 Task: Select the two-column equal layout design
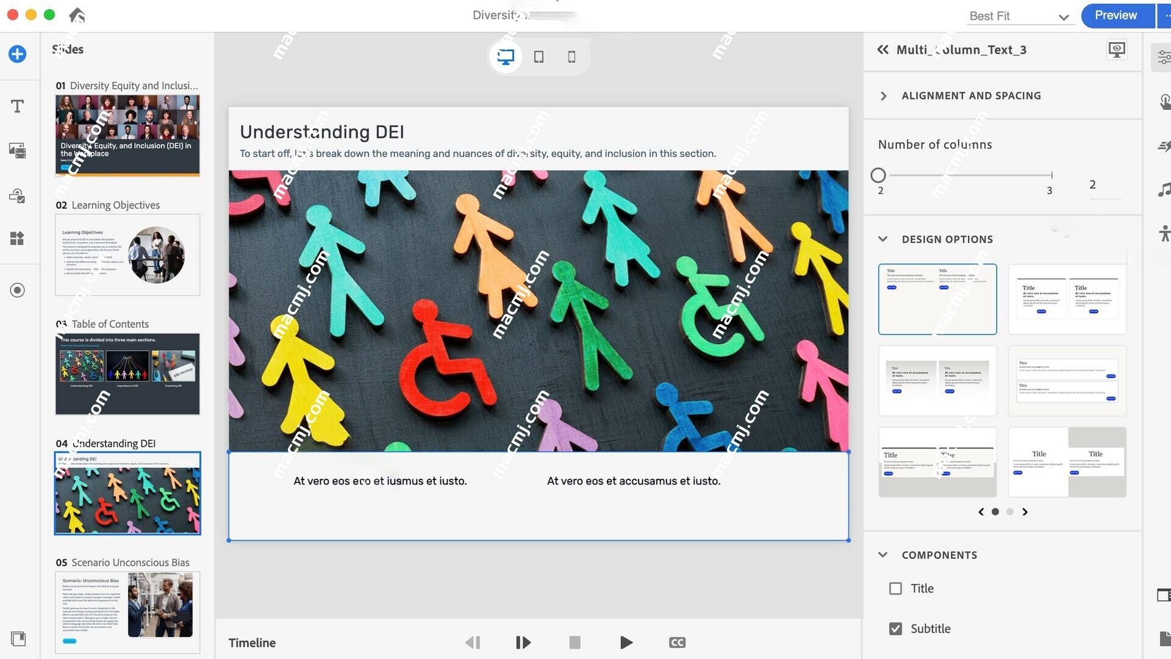[x=937, y=298]
